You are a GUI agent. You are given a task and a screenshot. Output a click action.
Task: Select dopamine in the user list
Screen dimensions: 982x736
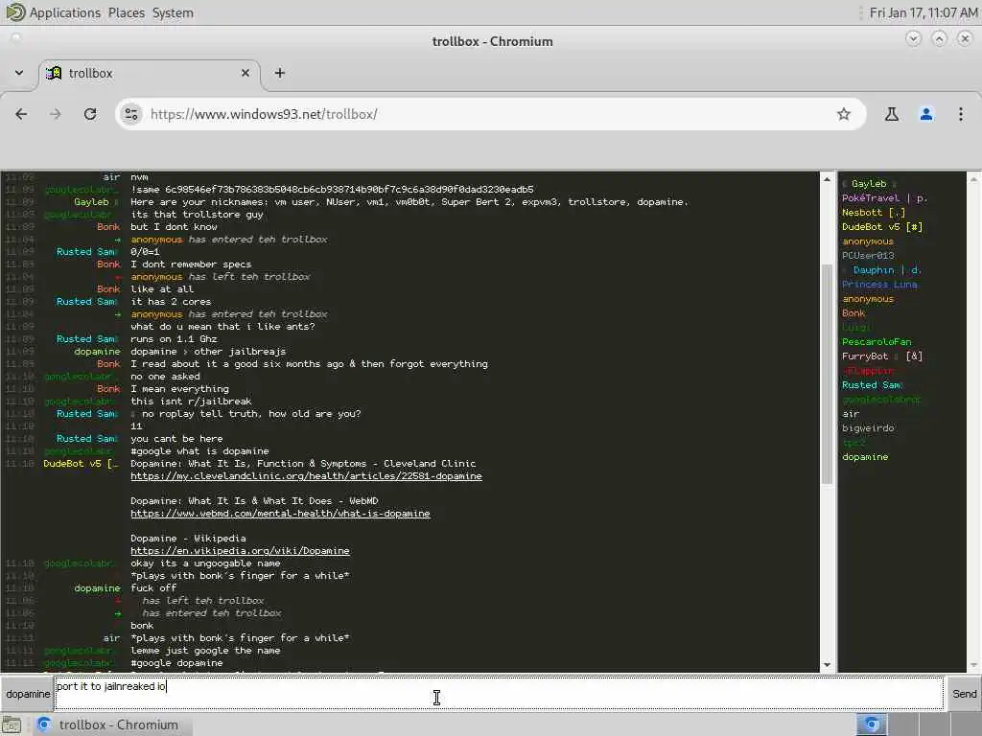click(x=865, y=457)
